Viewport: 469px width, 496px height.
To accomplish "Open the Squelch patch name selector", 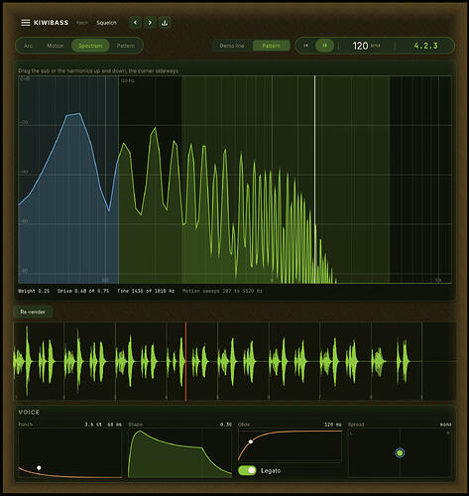I will (x=106, y=23).
